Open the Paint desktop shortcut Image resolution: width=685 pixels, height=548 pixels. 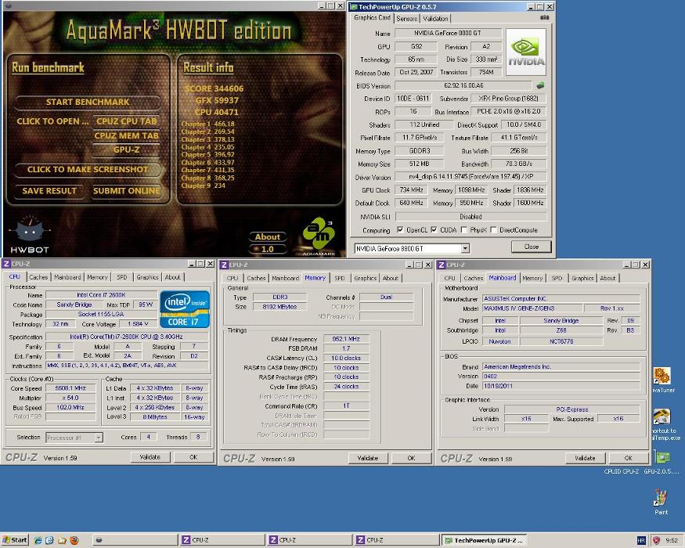661,502
